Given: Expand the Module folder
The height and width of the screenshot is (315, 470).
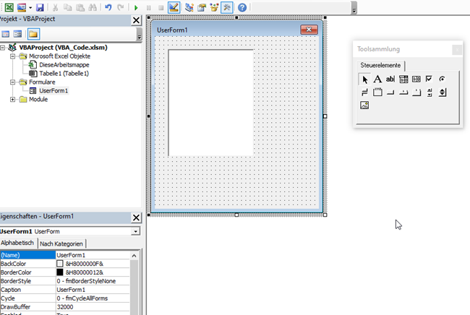Looking at the screenshot, I should pos(12,100).
